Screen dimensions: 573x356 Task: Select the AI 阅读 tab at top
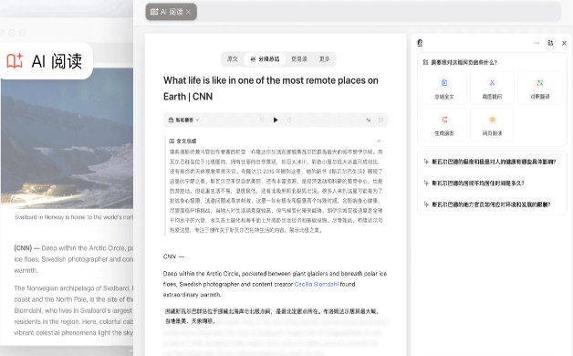coord(171,12)
